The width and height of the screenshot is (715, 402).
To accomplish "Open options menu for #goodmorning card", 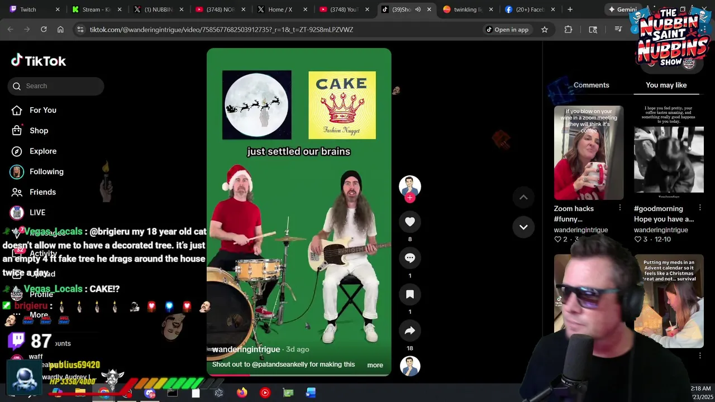I will point(700,208).
